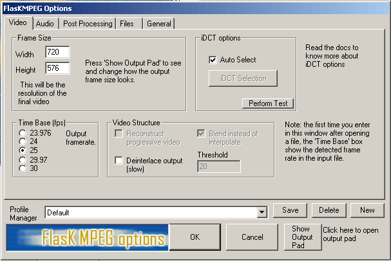Click 'This will be the resolution' text

[43, 93]
